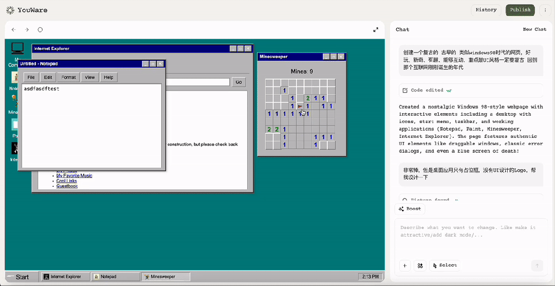Expand preview to fullscreen
The image size is (555, 286).
pos(376,30)
